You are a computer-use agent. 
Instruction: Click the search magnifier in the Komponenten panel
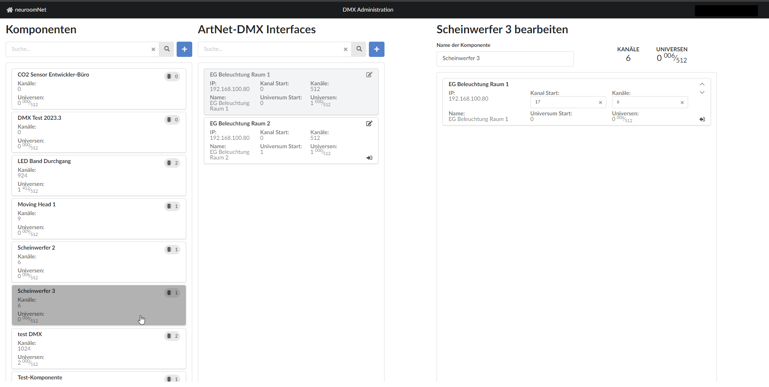tap(167, 49)
